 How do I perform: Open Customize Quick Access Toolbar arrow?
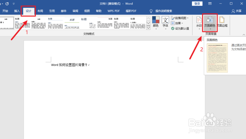click(14, 3)
